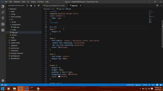Open package.json from the Explorer
Screen dimensions: 163x91
pyautogui.click(x=15, y=56)
